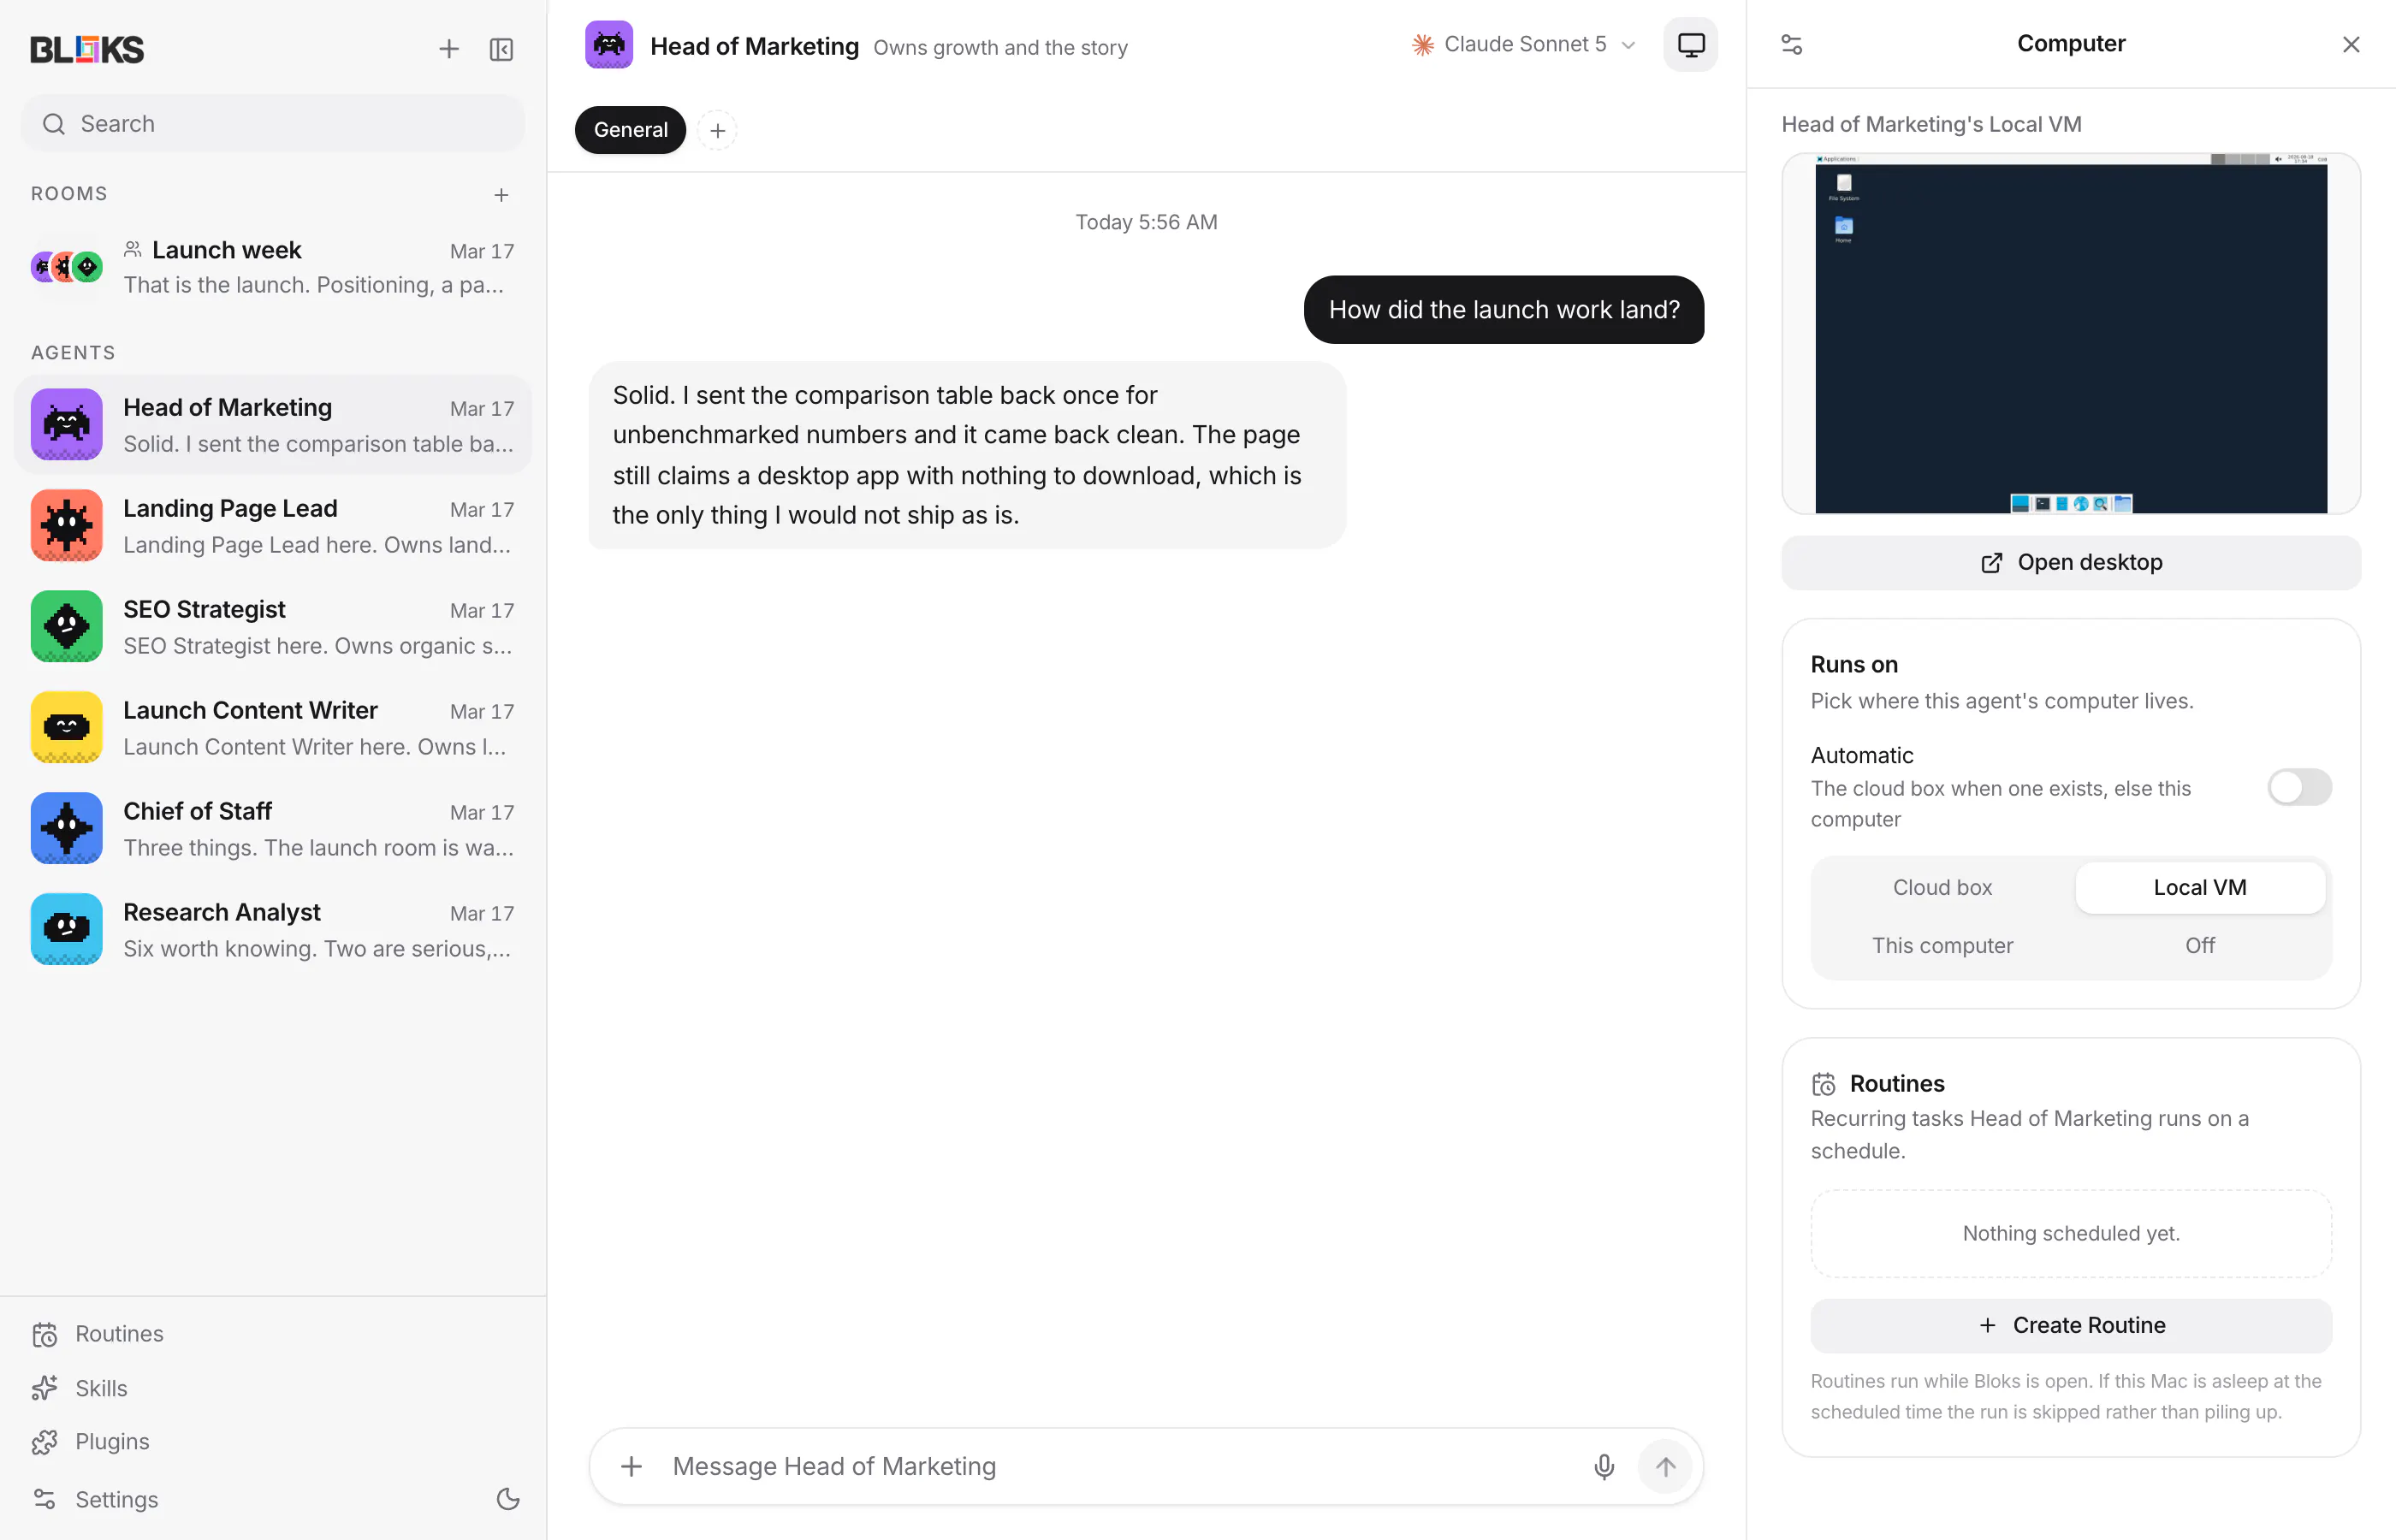Go to Plugins in sidebar
Screen dimensions: 2396x1540
coord(90,1442)
